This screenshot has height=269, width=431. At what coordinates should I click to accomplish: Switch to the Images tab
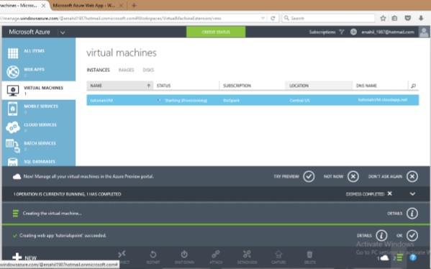click(x=126, y=70)
